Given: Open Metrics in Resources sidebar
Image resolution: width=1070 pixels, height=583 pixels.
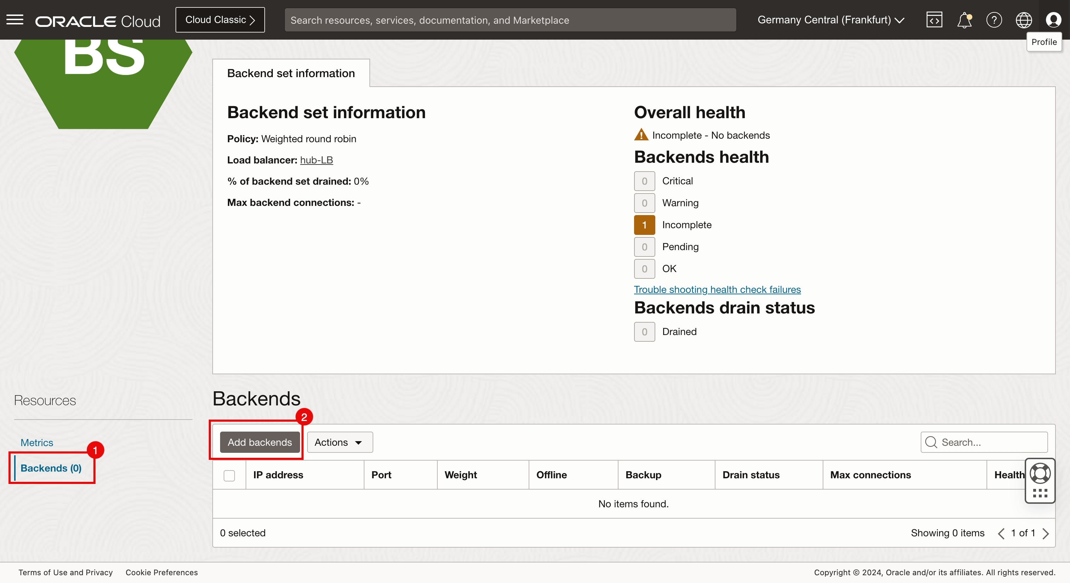Looking at the screenshot, I should click(x=37, y=443).
